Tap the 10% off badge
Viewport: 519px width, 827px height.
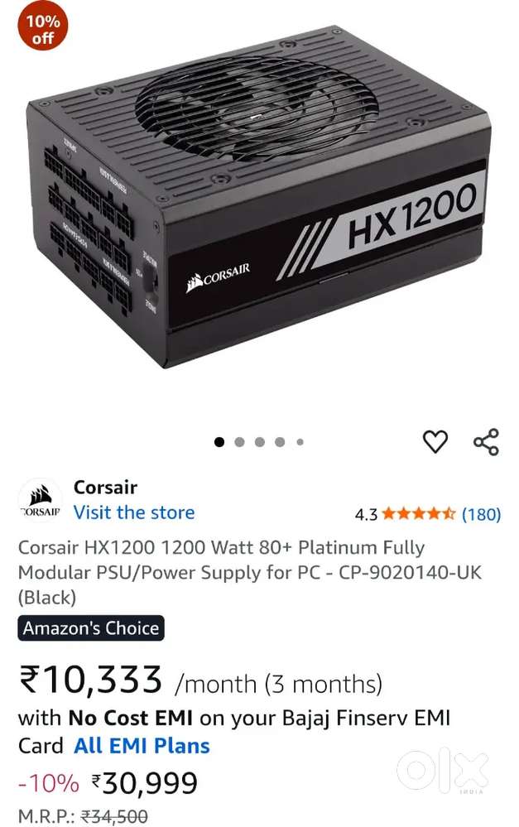[x=43, y=29]
